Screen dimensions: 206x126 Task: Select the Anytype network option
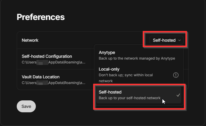pyautogui.click(x=107, y=52)
